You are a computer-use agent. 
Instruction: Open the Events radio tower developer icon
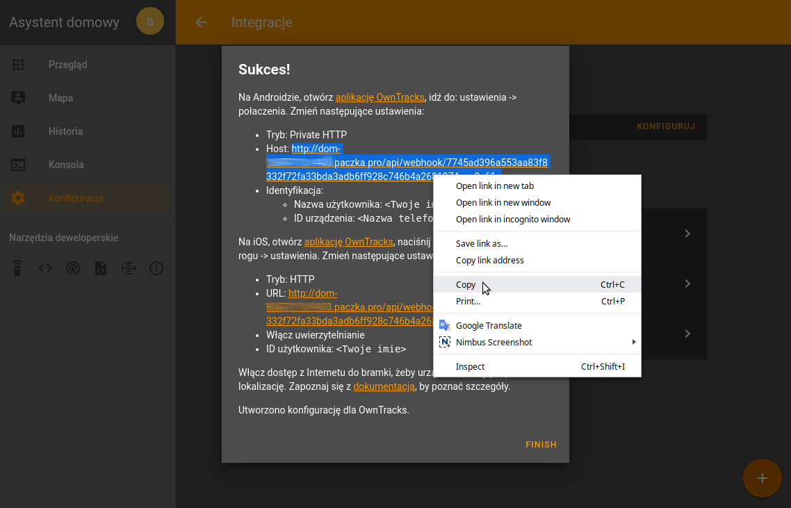click(73, 268)
